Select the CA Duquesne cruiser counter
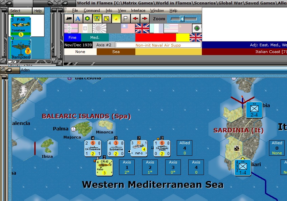287x201 pixels. [x=93, y=148]
